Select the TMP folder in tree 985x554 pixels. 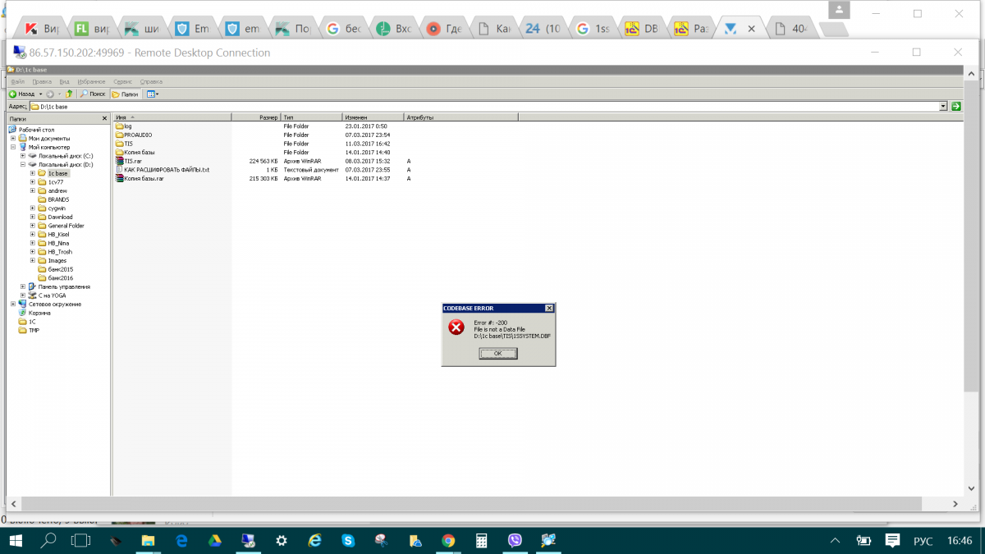34,331
